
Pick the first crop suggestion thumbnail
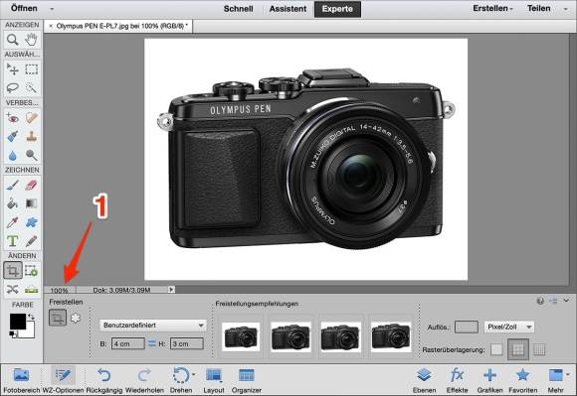coord(241,336)
